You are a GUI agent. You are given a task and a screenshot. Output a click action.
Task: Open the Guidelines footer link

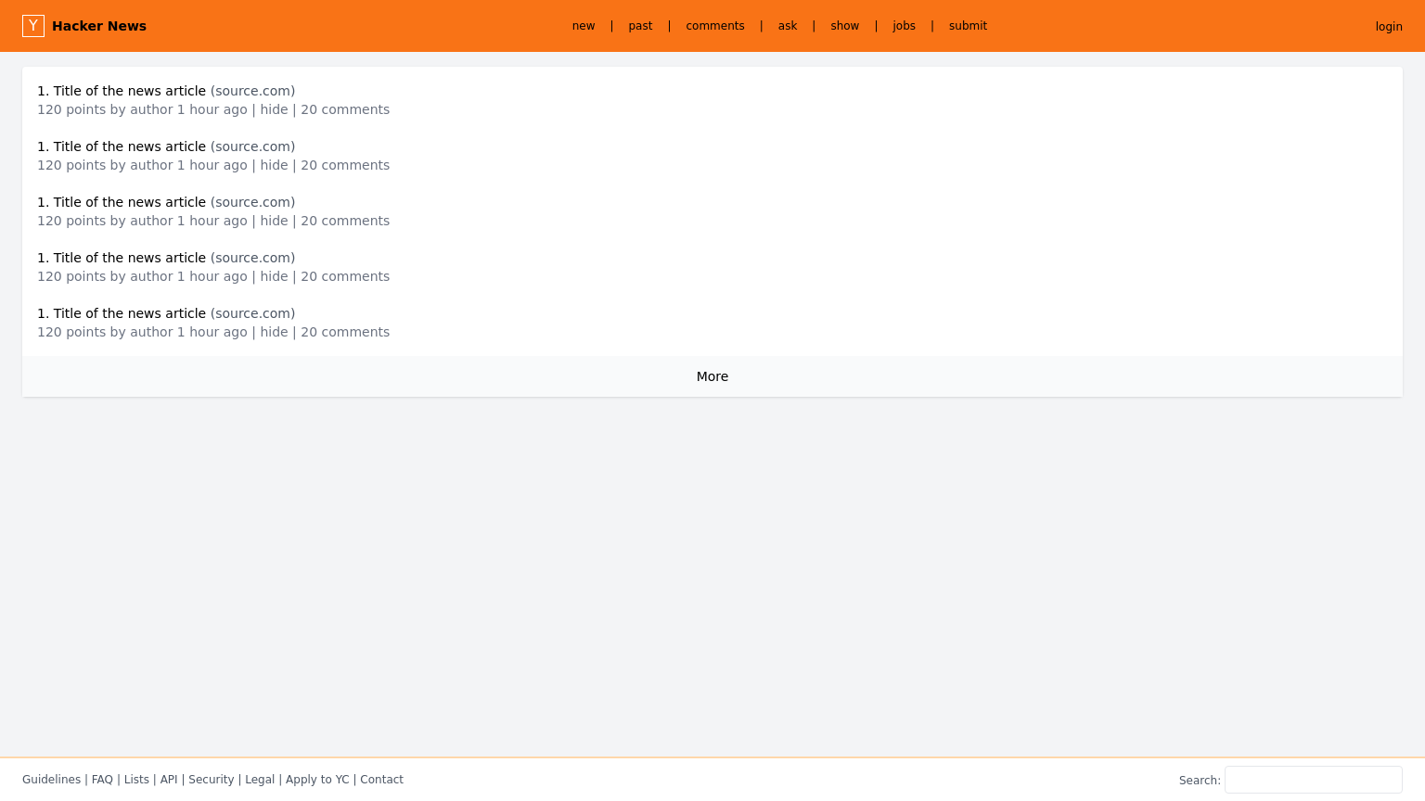coord(51,780)
